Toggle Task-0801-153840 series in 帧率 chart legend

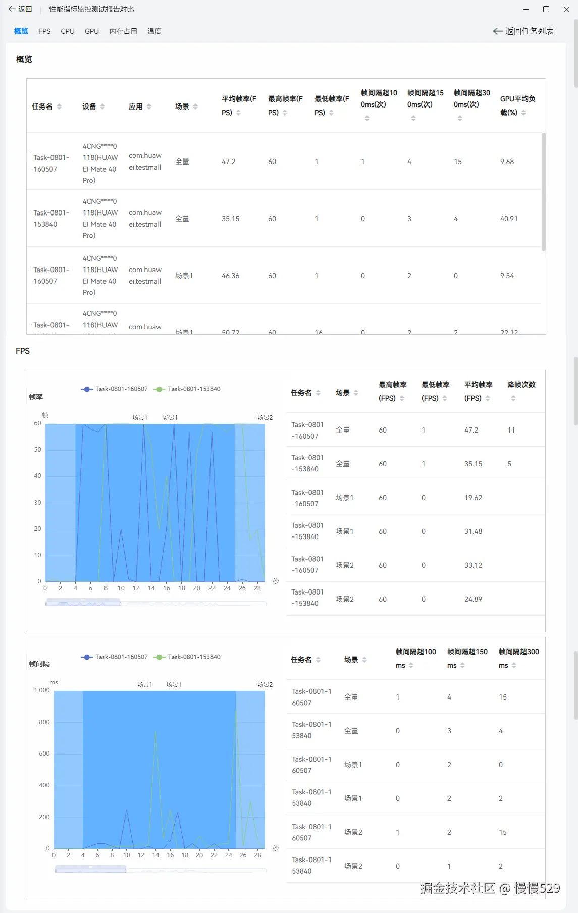pyautogui.click(x=187, y=389)
